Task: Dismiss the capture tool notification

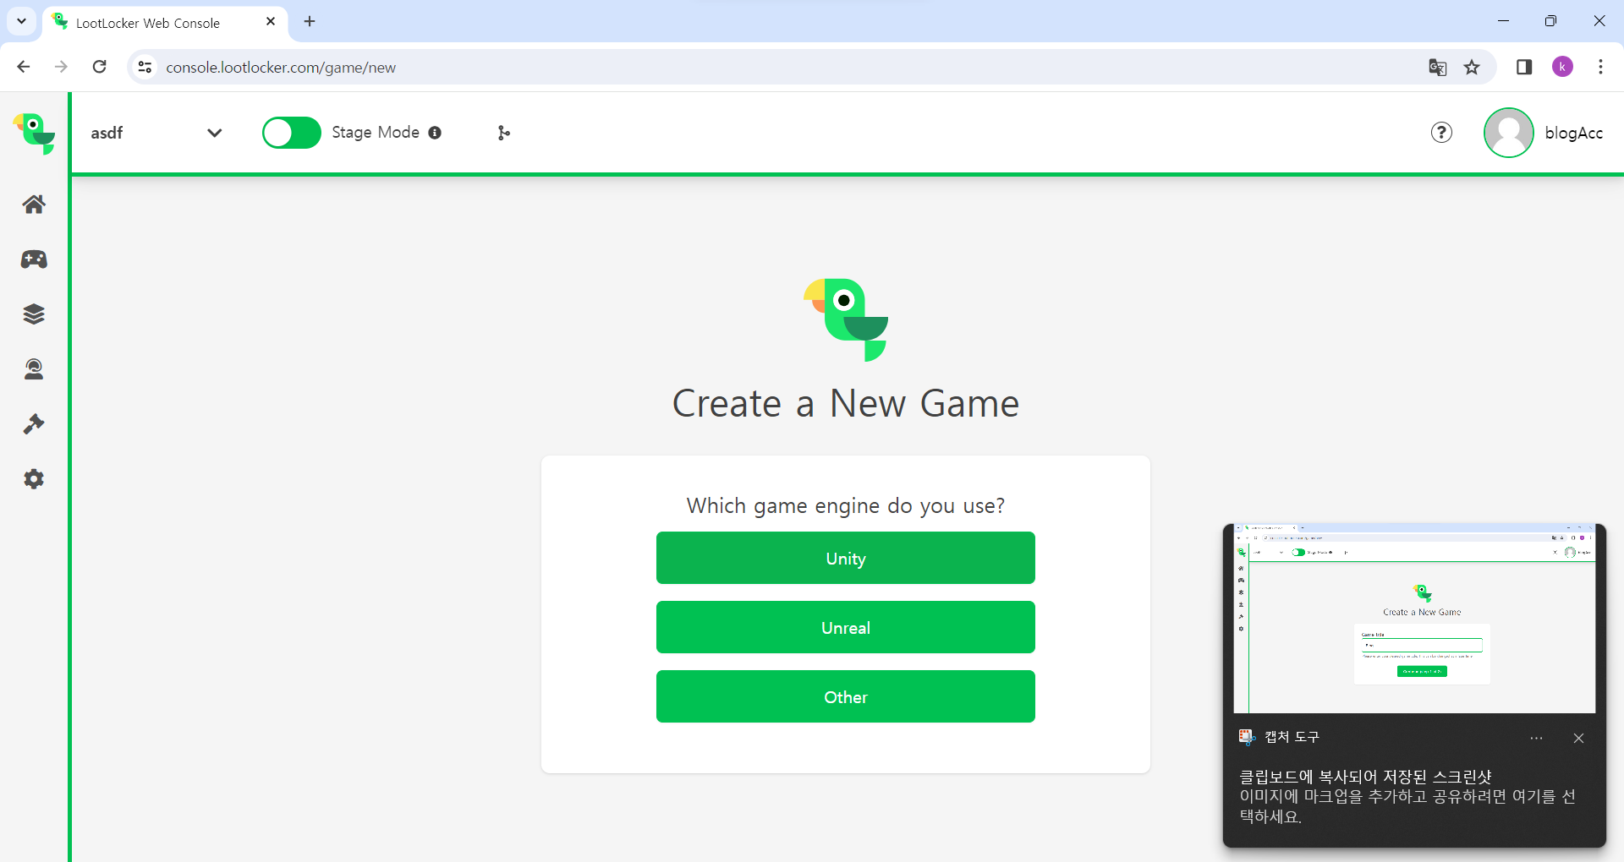Action: tap(1578, 738)
